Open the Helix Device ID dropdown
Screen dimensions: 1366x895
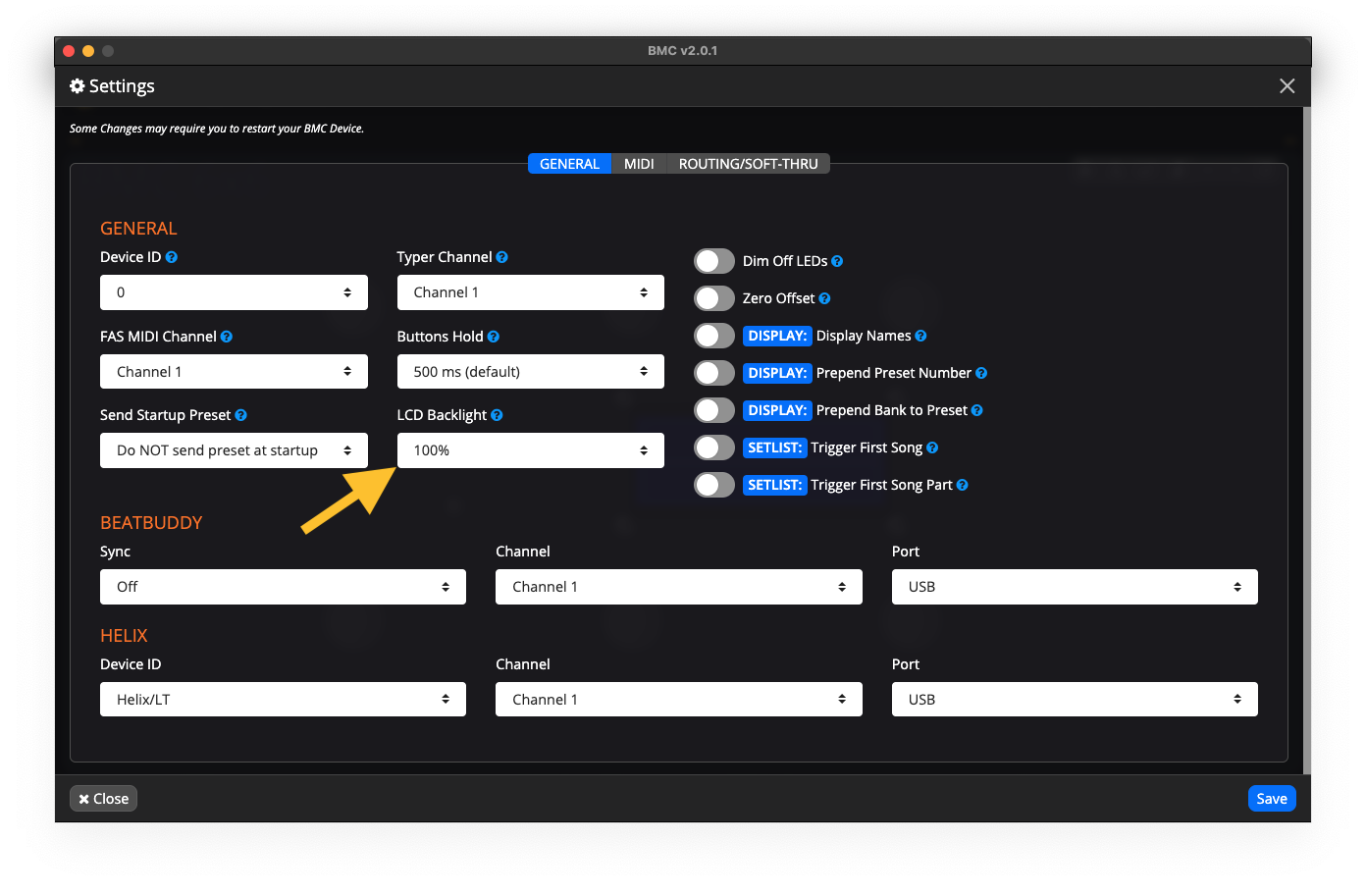[283, 700]
